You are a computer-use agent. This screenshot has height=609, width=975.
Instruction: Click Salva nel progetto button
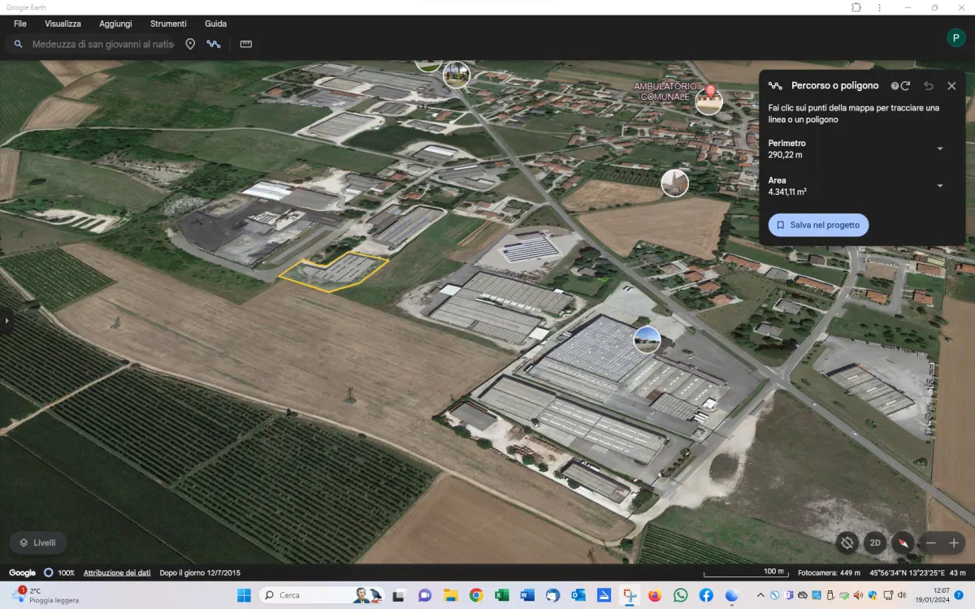(818, 225)
